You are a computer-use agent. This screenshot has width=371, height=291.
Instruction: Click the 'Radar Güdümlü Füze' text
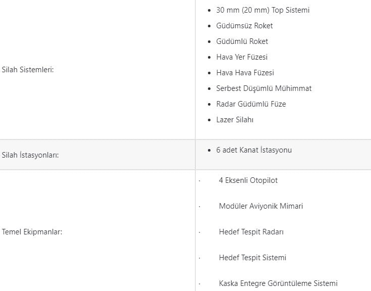click(x=251, y=104)
